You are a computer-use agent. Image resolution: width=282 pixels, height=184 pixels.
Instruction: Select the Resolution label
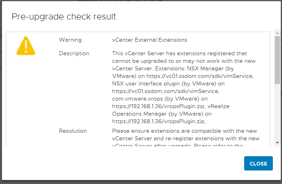[73, 131]
